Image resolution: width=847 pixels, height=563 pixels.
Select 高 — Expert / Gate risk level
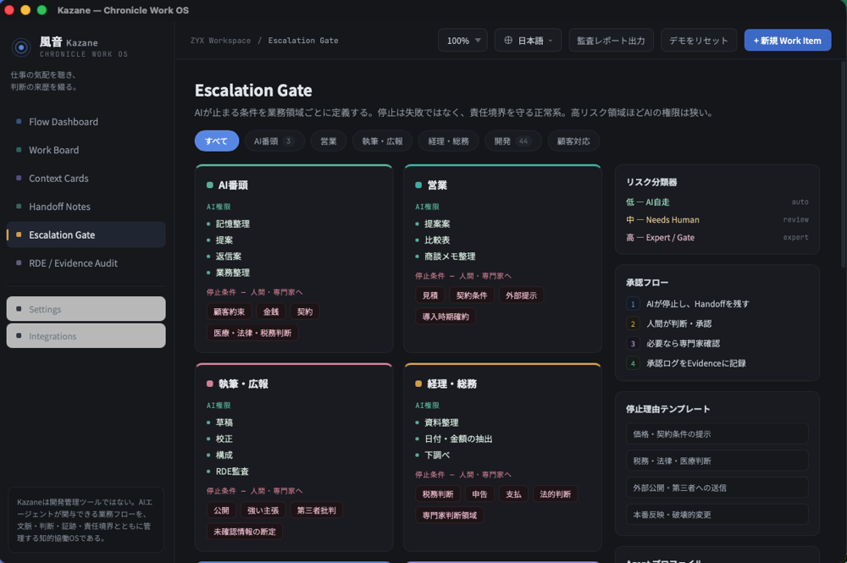717,238
